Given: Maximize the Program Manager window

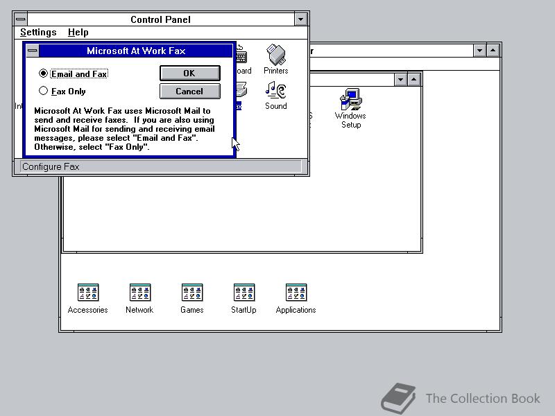Looking at the screenshot, I should point(493,51).
